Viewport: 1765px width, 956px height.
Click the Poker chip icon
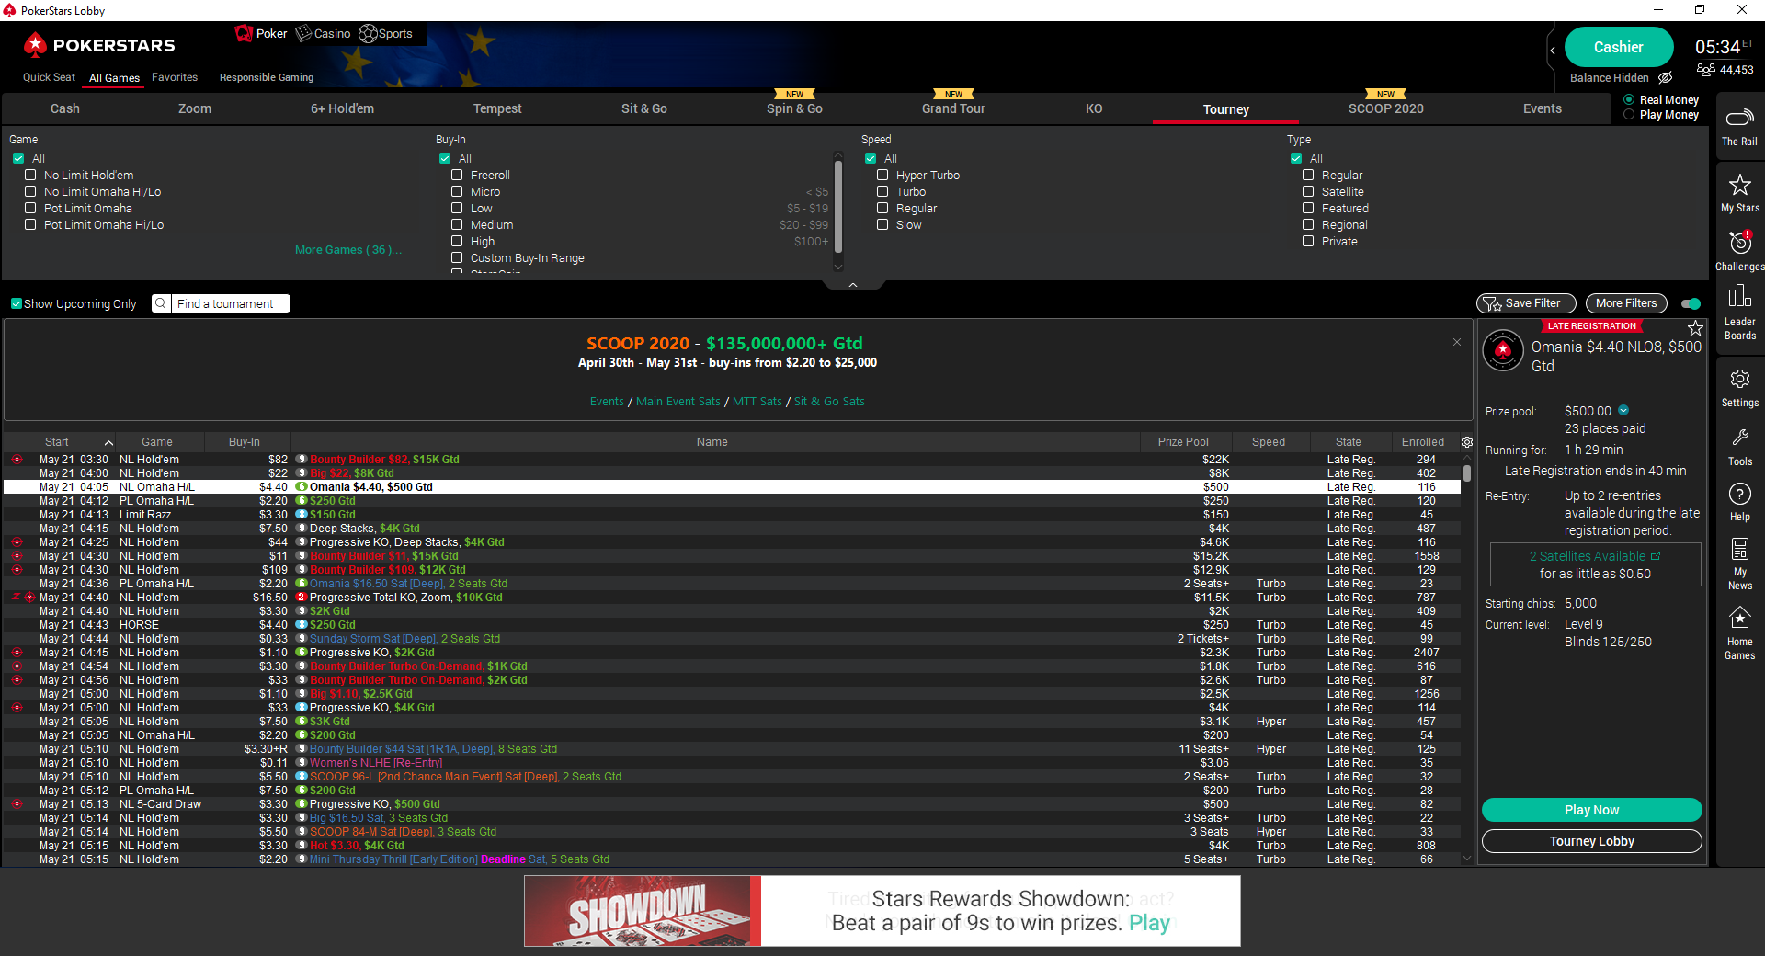(x=244, y=34)
